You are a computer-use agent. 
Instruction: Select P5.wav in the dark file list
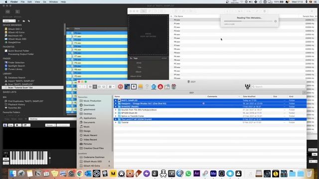pos(97,50)
